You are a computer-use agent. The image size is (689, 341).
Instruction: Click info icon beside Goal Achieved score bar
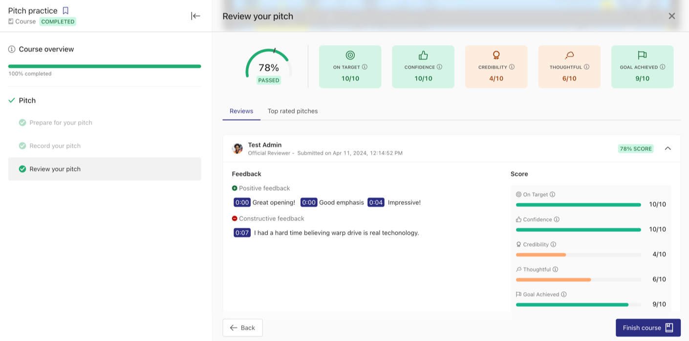pyautogui.click(x=564, y=295)
